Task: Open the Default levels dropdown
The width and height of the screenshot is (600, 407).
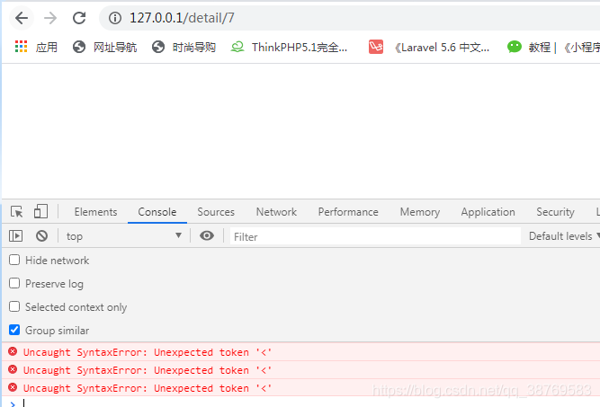Action: click(564, 236)
